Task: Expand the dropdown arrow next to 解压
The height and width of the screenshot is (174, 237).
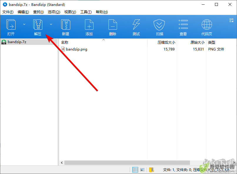Action: [x=51, y=24]
